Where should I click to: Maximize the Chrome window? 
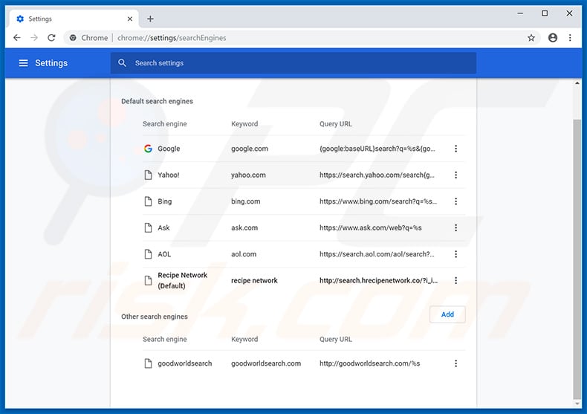click(545, 13)
